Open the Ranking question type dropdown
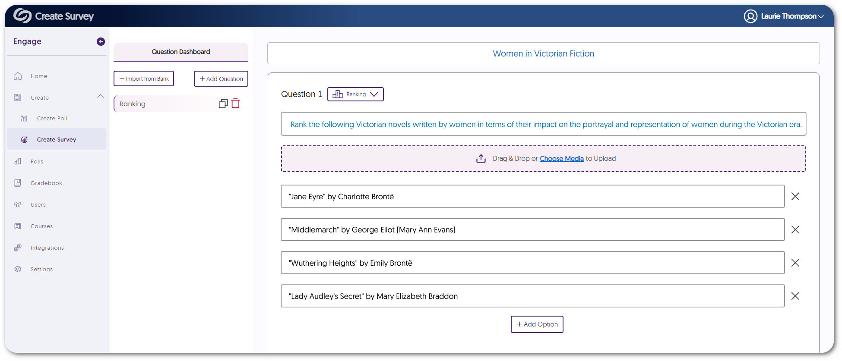Screen dimensions: 842x361 (x=355, y=94)
